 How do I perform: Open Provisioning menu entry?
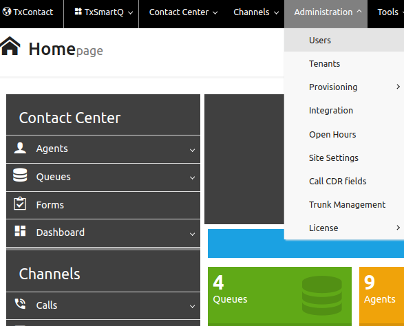(344, 87)
